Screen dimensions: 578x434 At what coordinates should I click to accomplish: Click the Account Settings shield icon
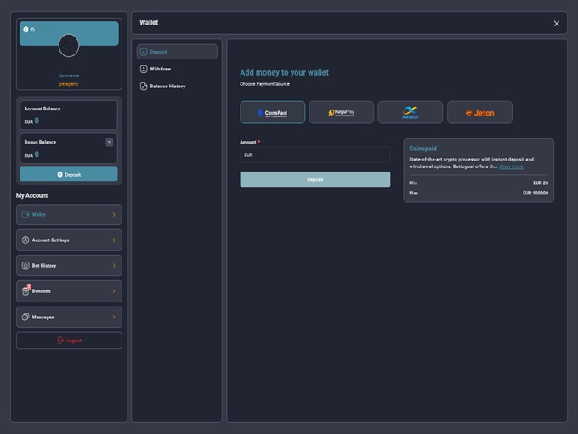tap(25, 240)
